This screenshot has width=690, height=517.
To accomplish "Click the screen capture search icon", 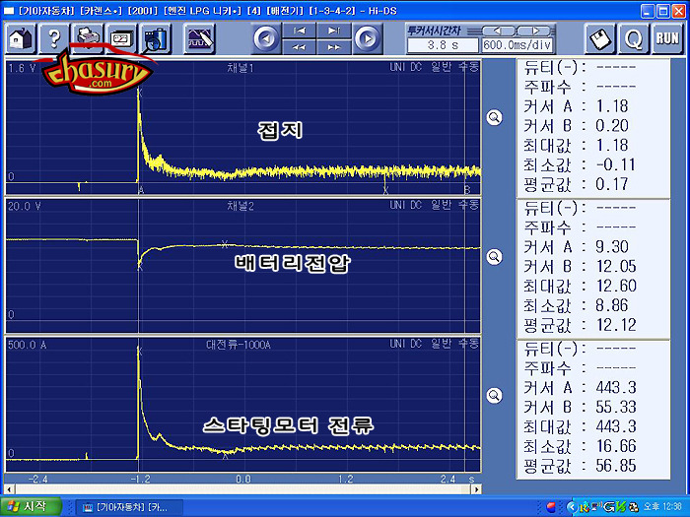I will 155,39.
